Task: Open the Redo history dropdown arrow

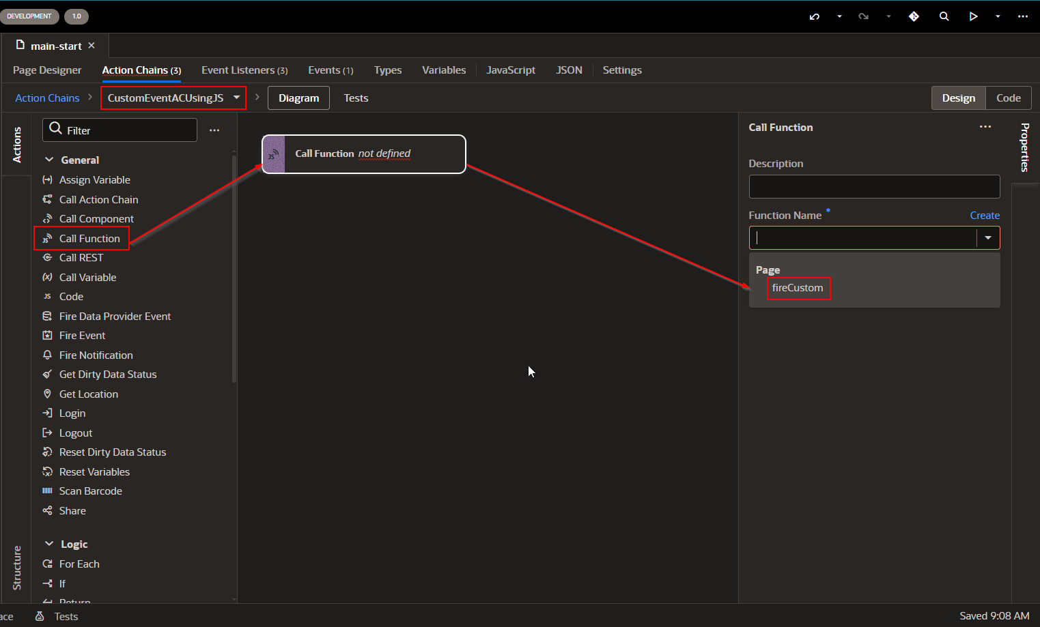Action: tap(888, 16)
